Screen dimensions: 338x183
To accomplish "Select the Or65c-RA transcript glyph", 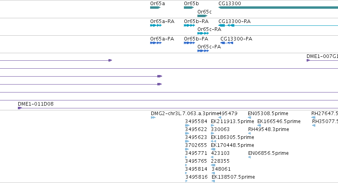I will click(203, 33).
